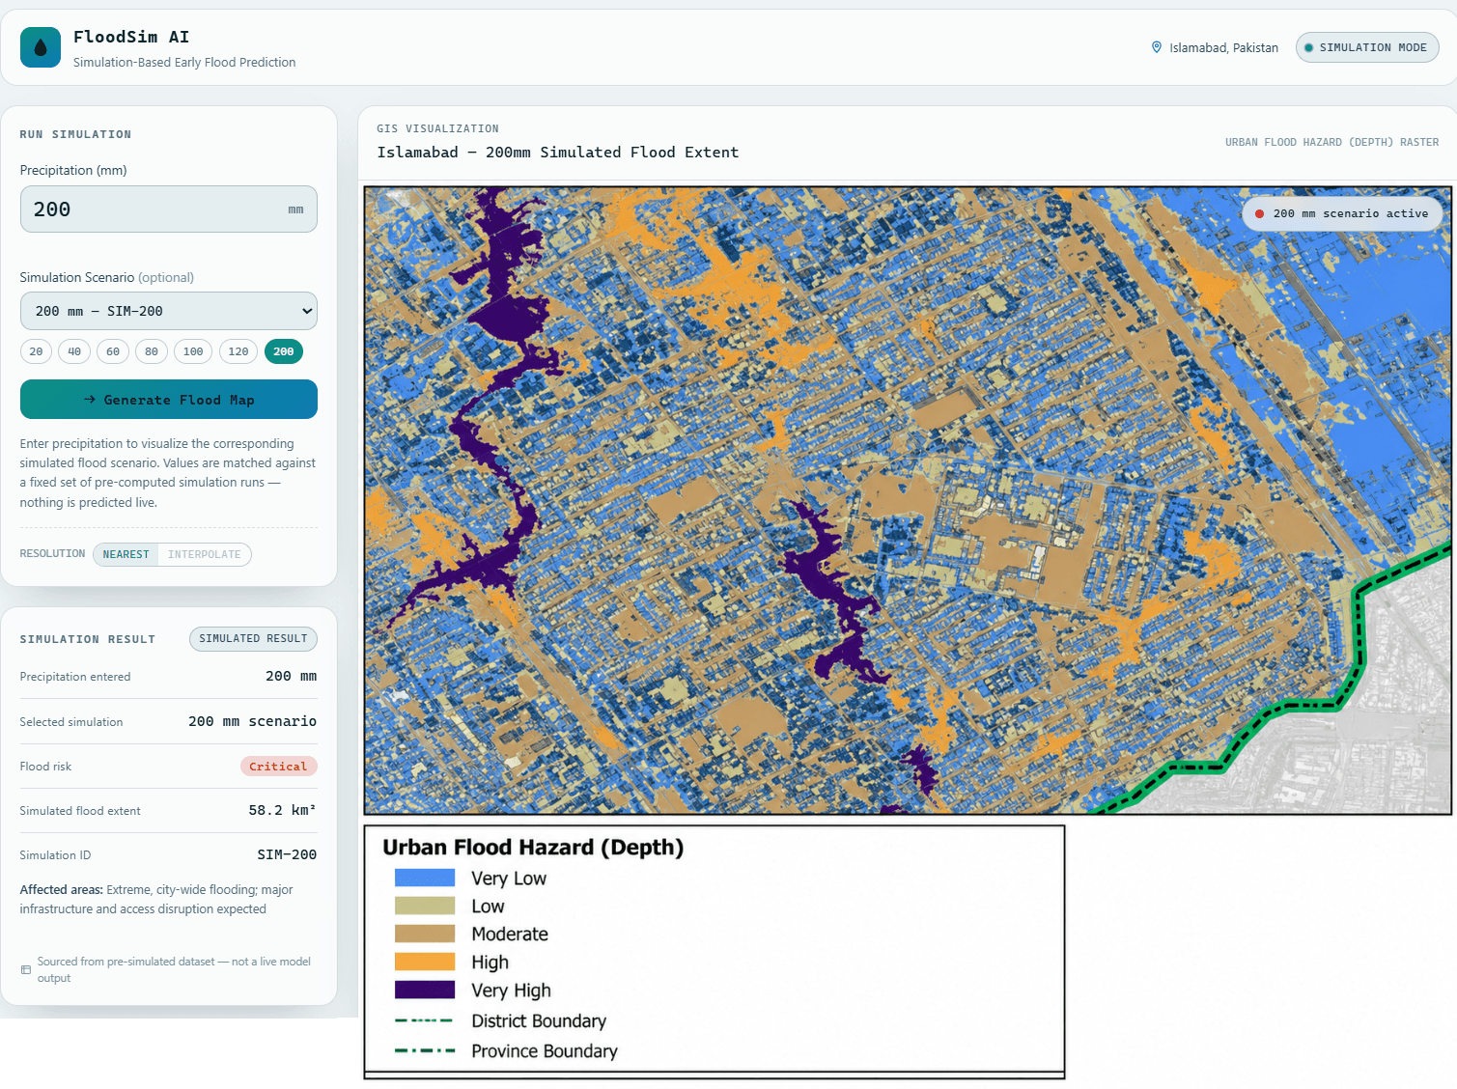
Task: Click the 58.2 km² flood extent value
Action: tap(282, 810)
